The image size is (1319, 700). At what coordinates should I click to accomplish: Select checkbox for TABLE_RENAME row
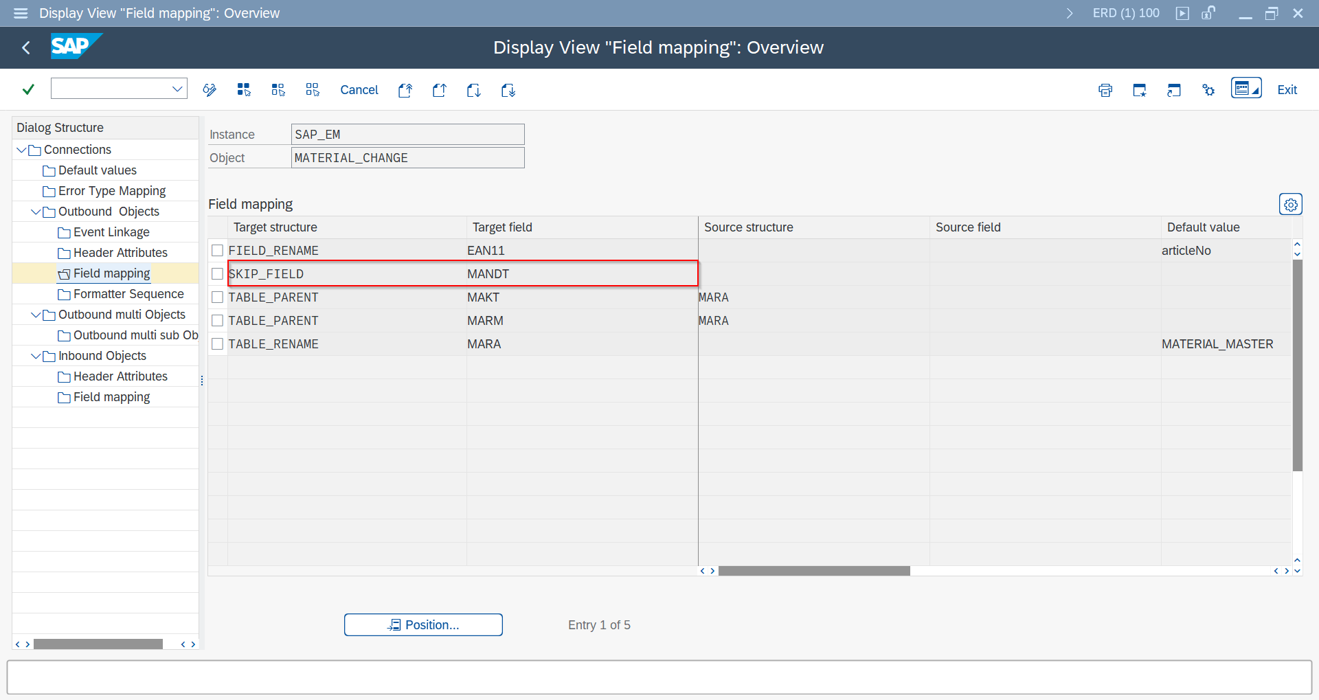[218, 344]
